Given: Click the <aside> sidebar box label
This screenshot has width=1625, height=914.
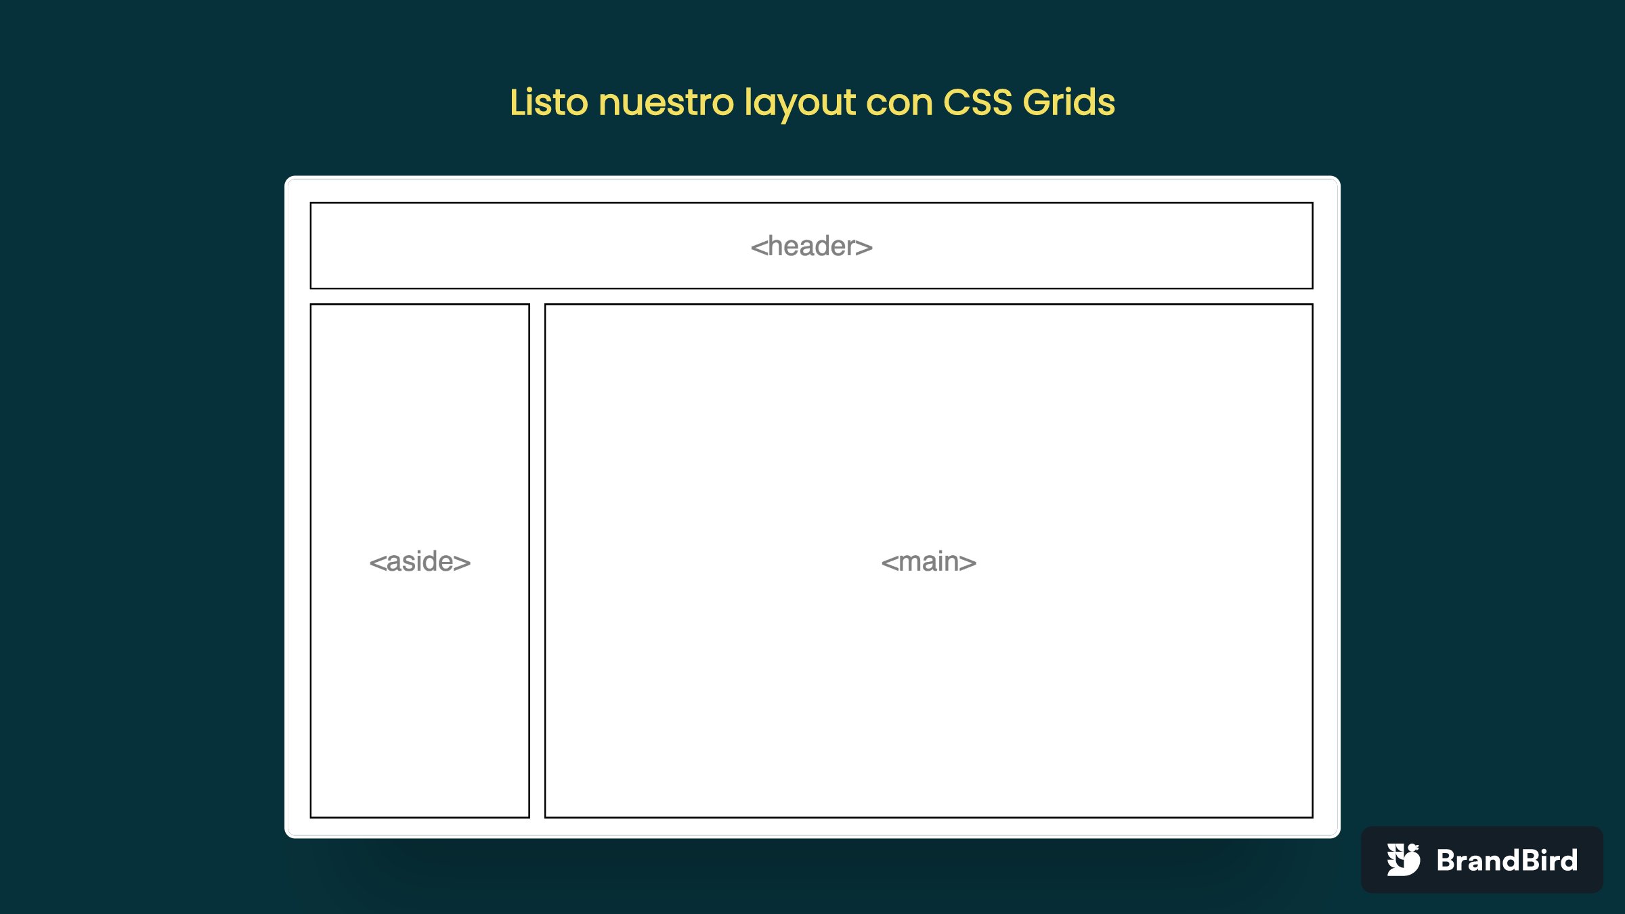Looking at the screenshot, I should tap(420, 561).
